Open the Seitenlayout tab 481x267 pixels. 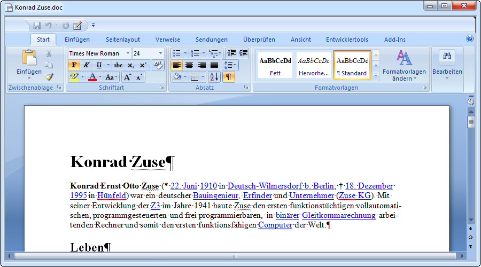click(122, 40)
